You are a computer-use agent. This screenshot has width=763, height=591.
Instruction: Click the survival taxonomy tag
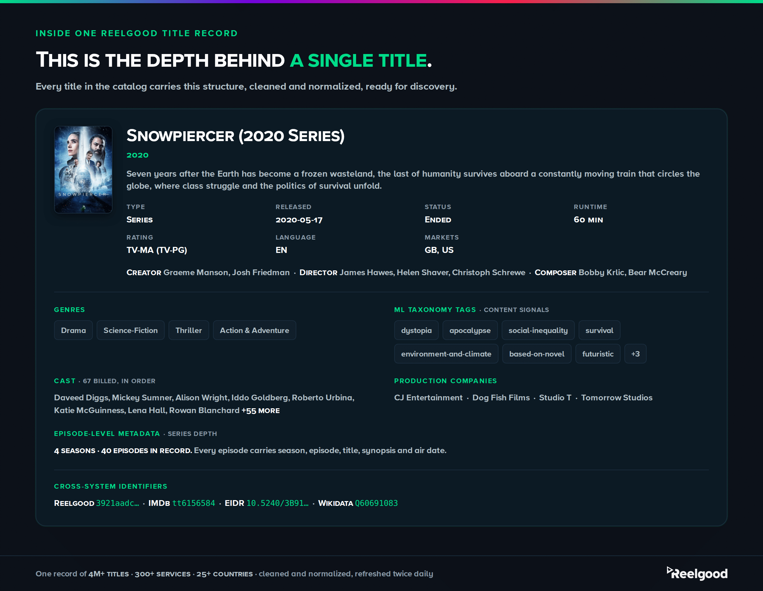tap(599, 330)
